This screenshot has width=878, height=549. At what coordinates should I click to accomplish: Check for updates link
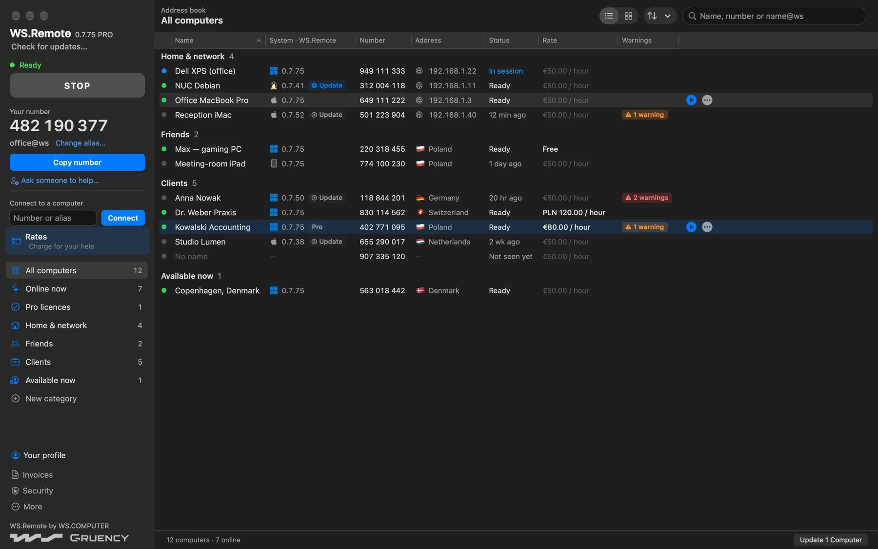pos(49,47)
